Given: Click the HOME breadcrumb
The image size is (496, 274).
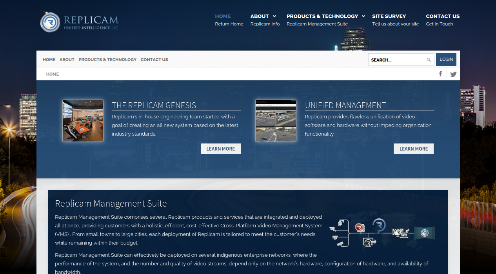Looking at the screenshot, I should (x=53, y=74).
